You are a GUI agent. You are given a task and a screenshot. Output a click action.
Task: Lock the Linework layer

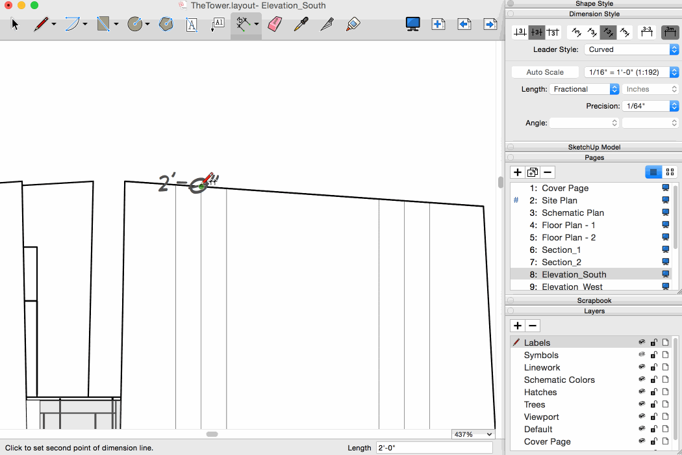click(x=654, y=367)
